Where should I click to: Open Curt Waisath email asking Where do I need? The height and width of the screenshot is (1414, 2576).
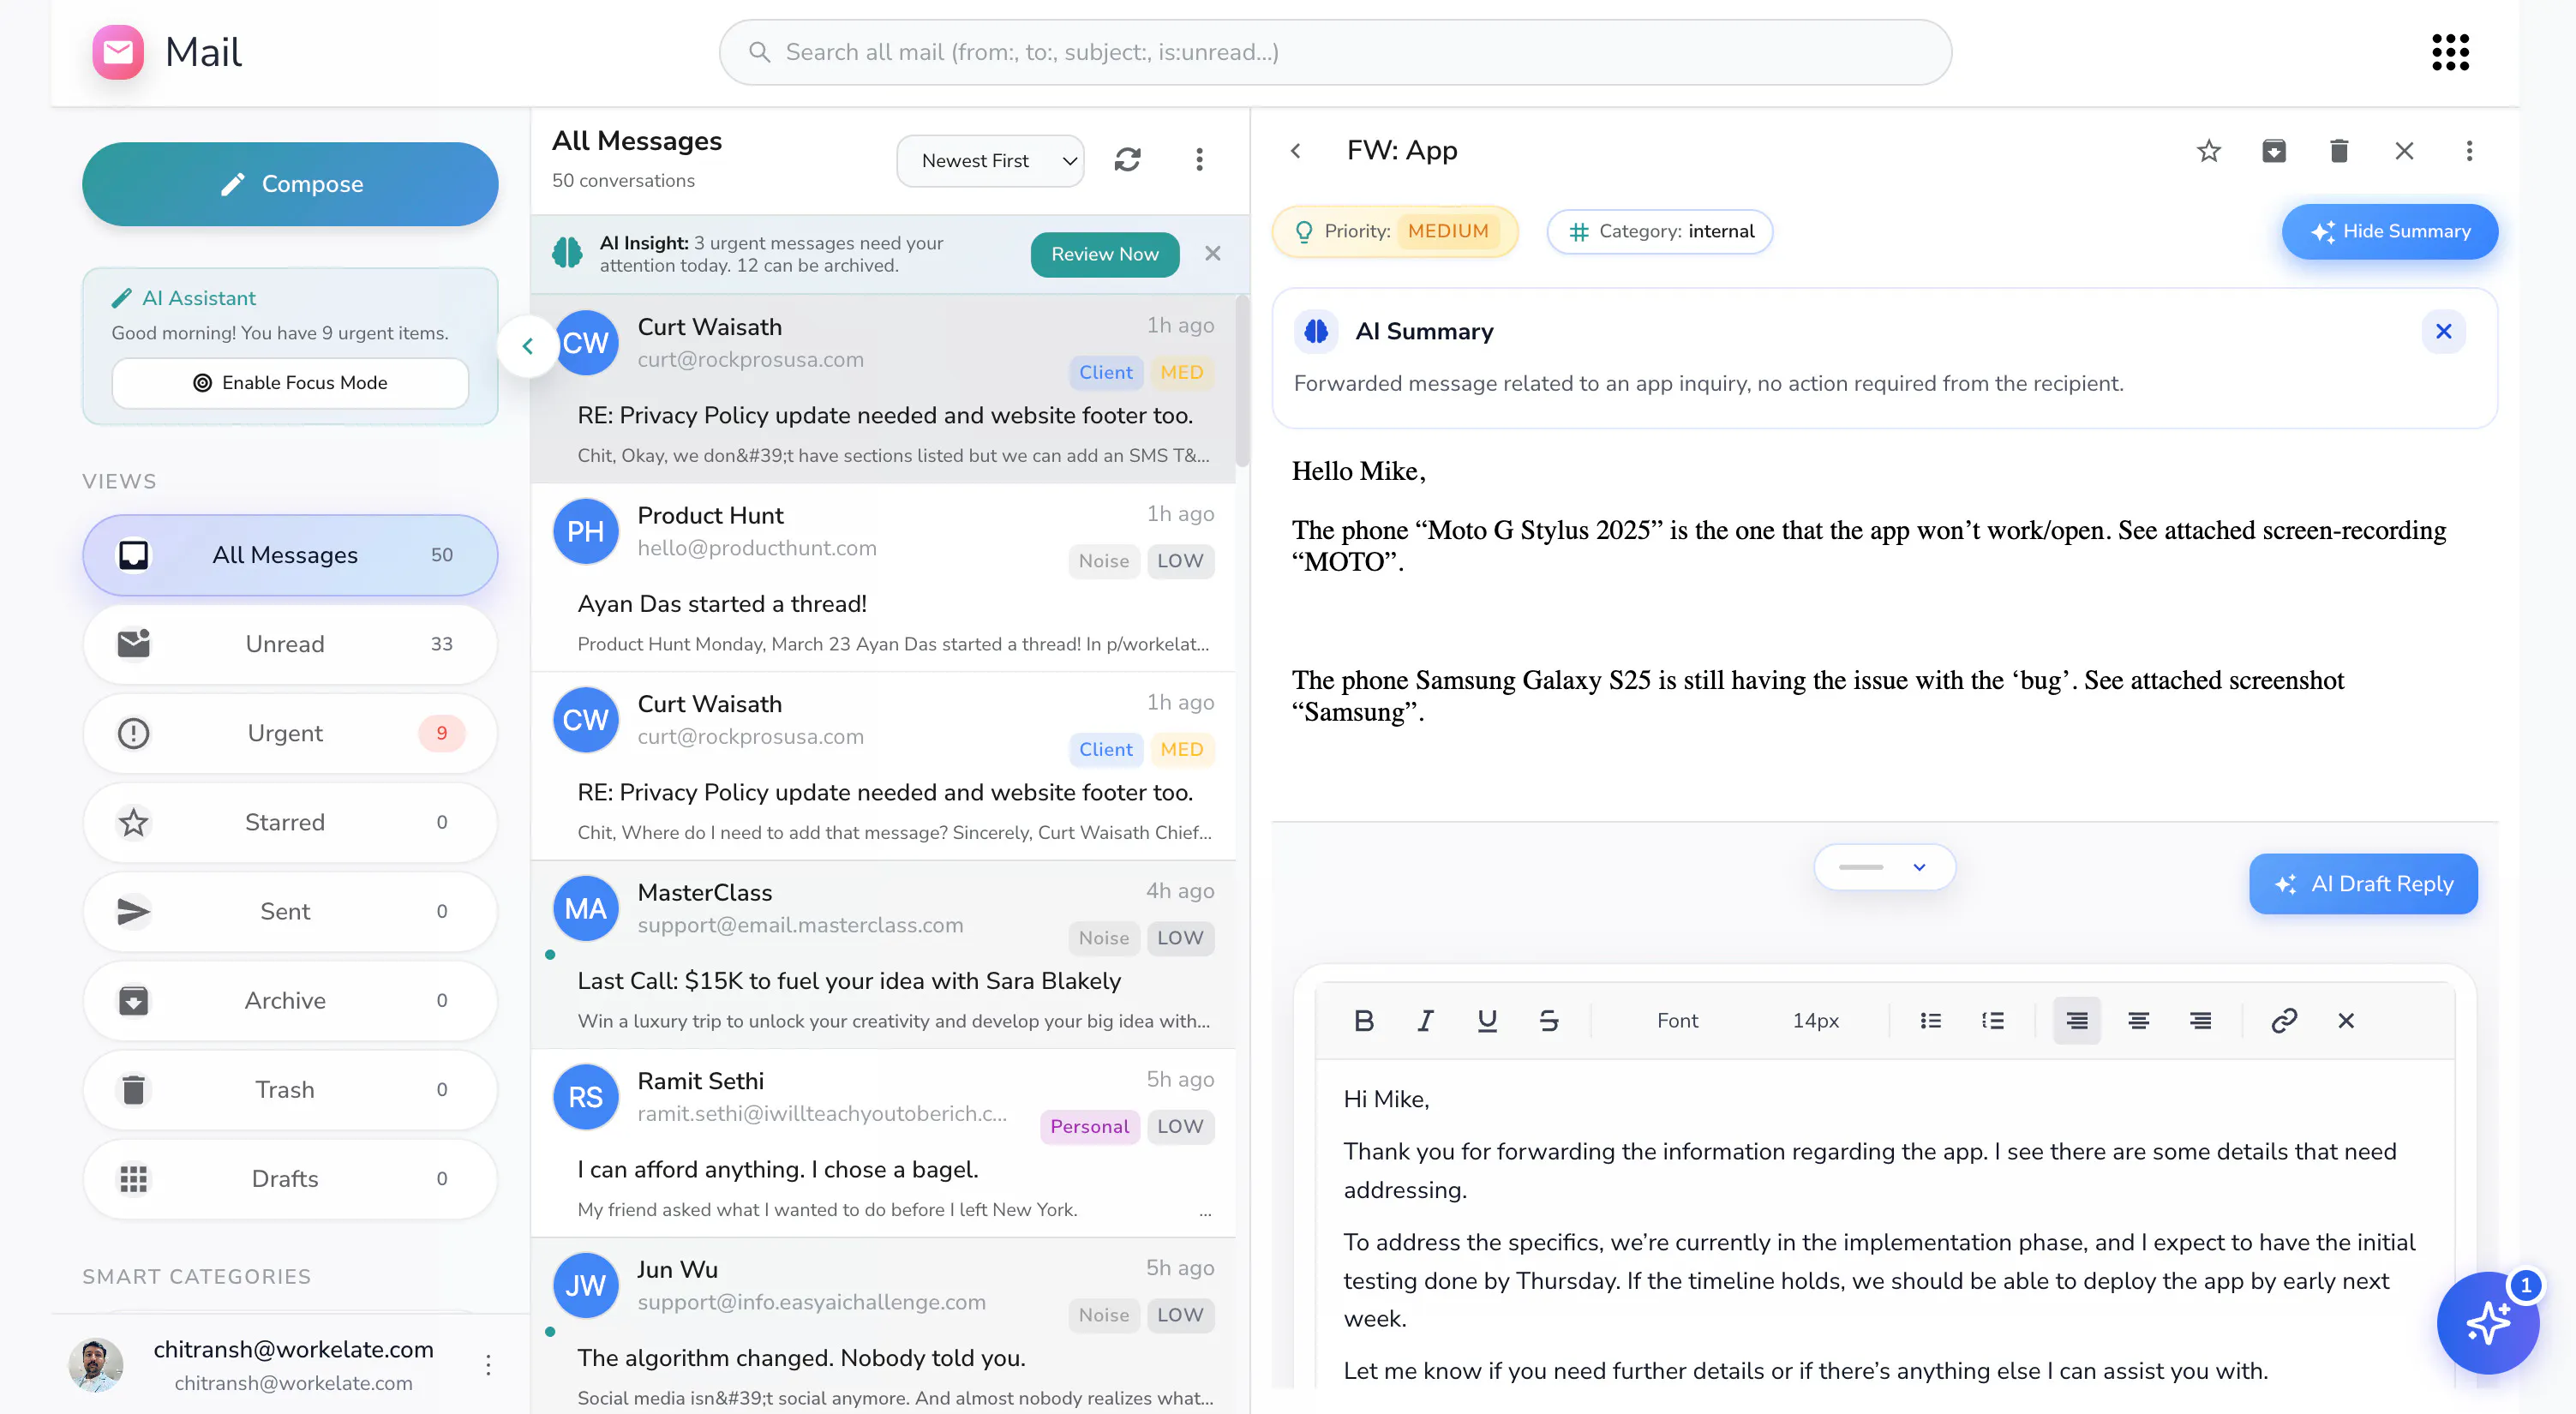[884, 766]
